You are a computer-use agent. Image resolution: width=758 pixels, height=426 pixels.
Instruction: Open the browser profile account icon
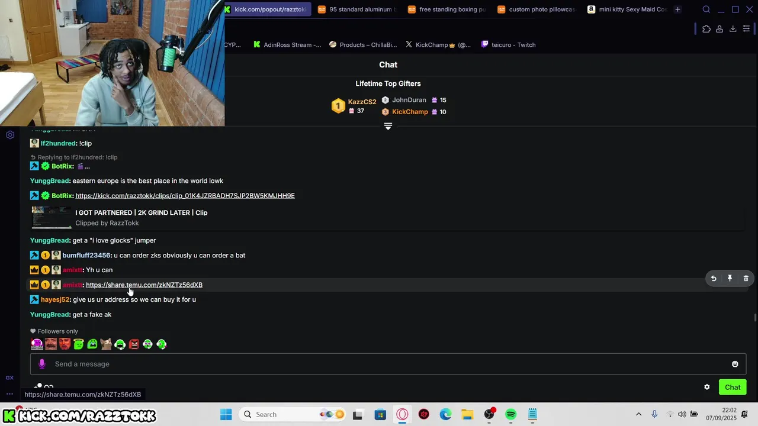[x=720, y=29]
